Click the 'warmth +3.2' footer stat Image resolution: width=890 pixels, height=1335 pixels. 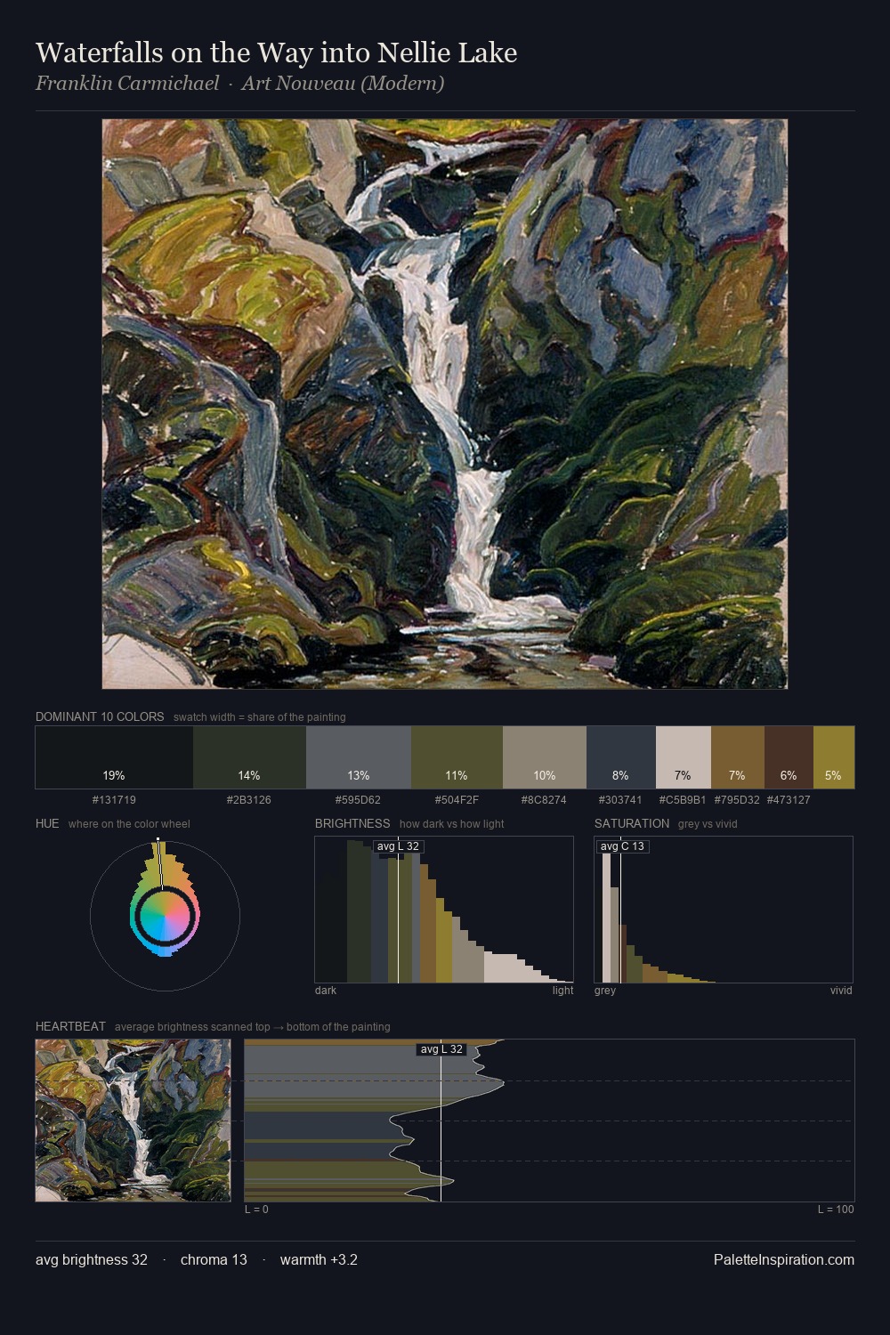[x=319, y=1259]
